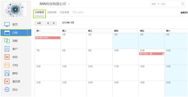
Task: Open the 后台 settings gear icon
Action: coord(7,90)
